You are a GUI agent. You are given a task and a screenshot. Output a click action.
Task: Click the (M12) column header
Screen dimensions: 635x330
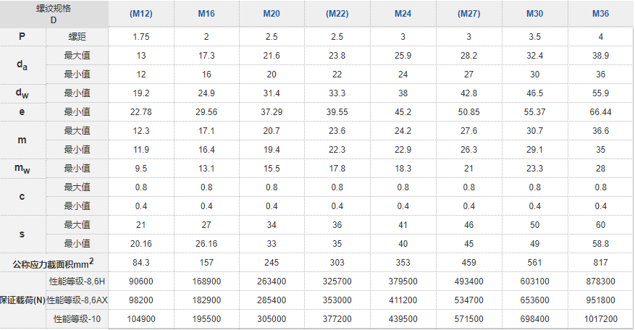click(x=141, y=14)
